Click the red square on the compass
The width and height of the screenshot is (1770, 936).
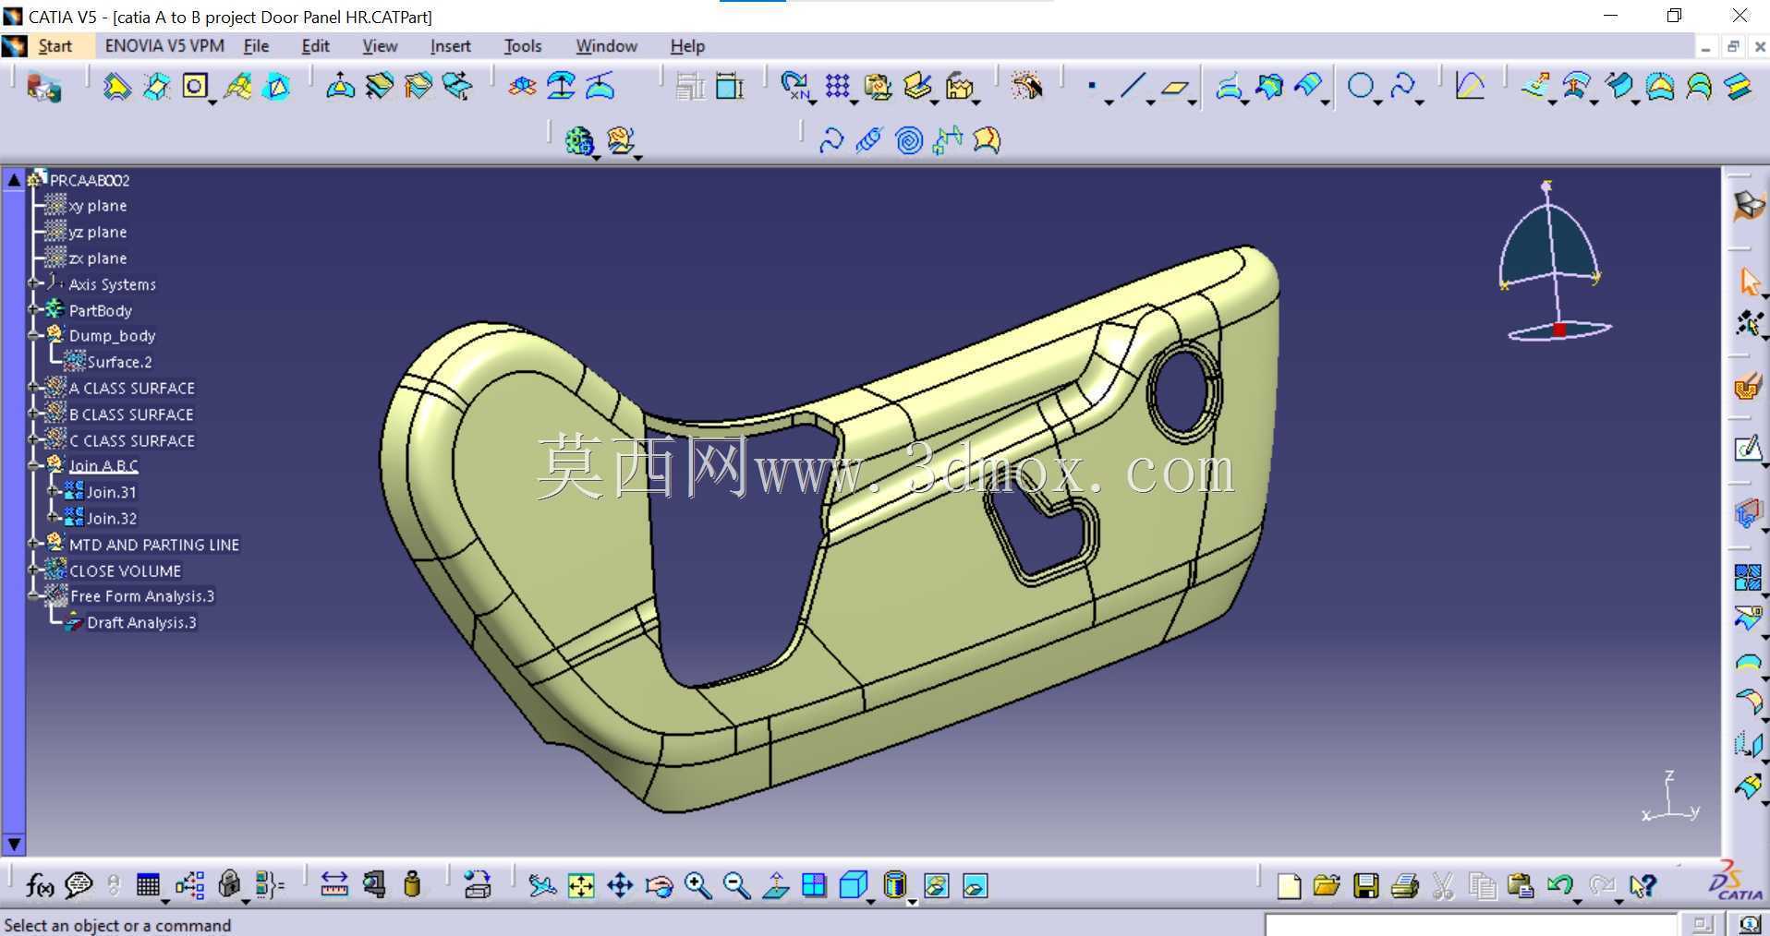coord(1559,330)
